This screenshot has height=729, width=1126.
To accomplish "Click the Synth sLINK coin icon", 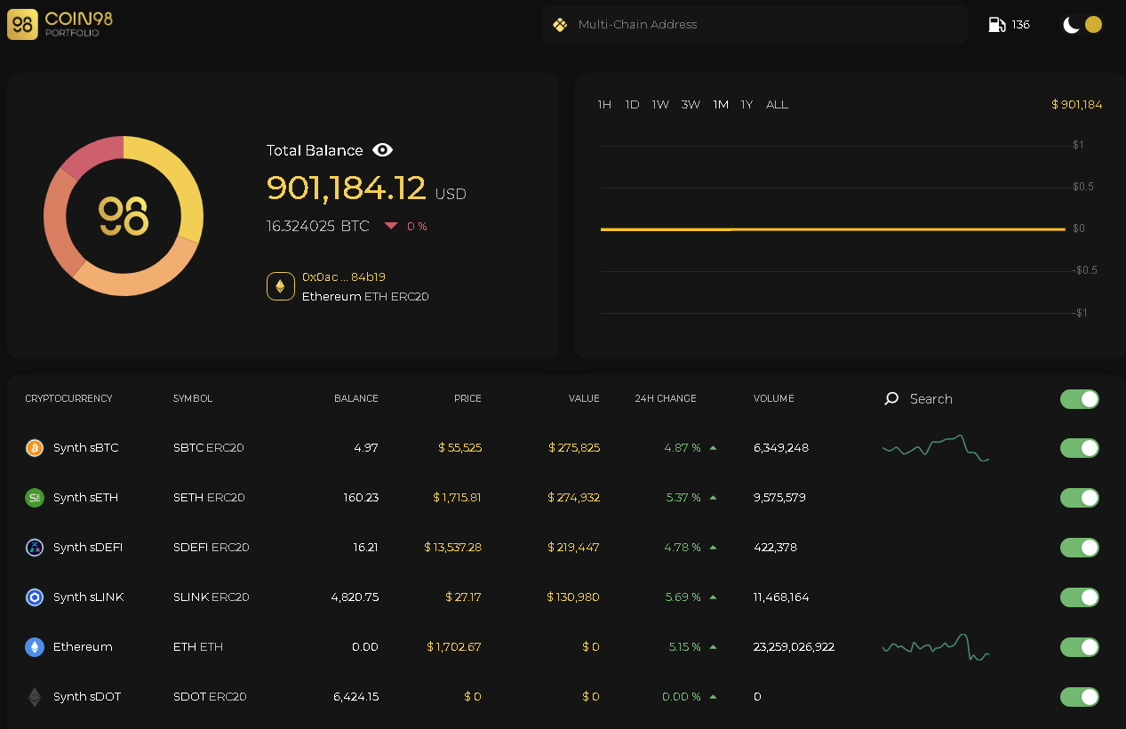I will (x=35, y=597).
